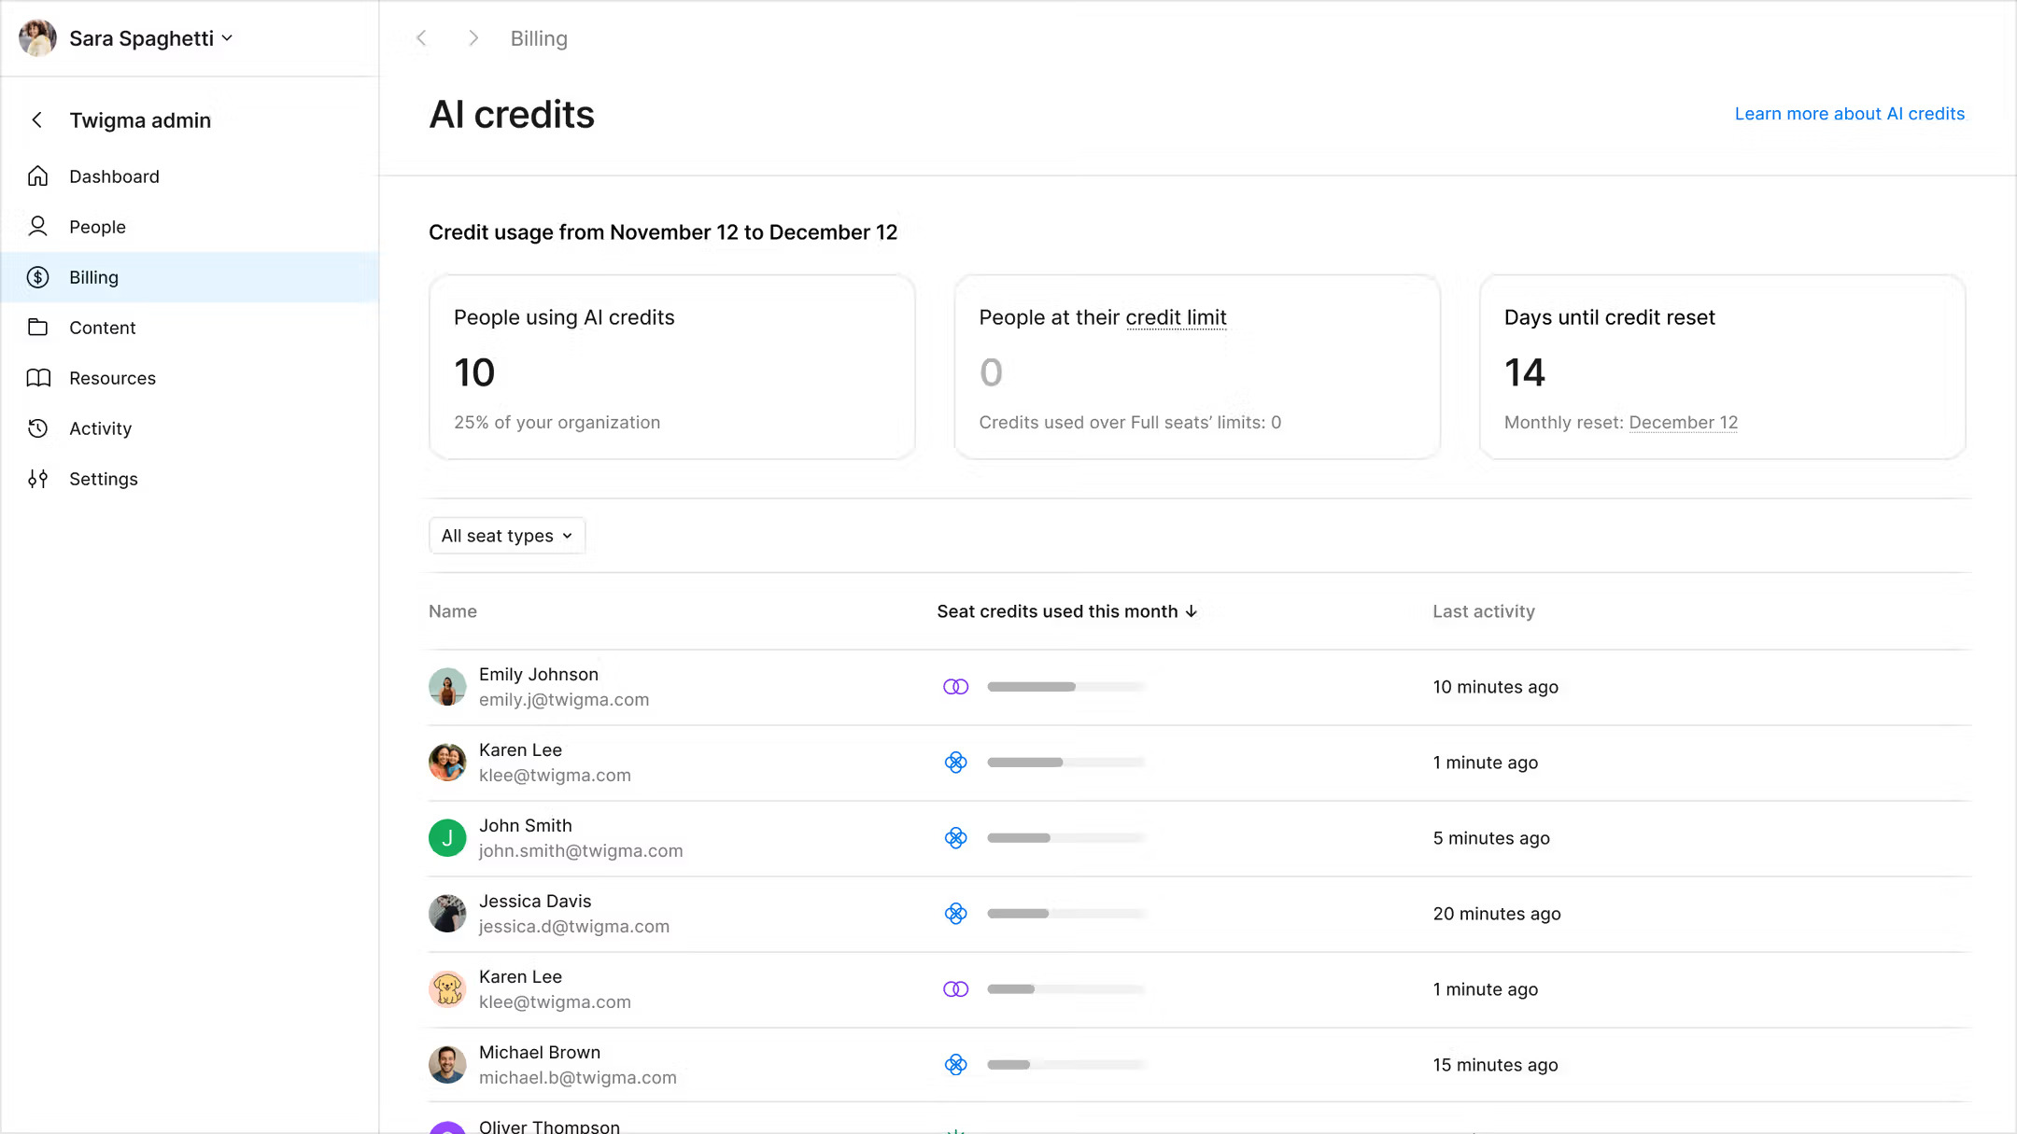Image resolution: width=2017 pixels, height=1134 pixels.
Task: Sort by Seat credits used this month
Action: (1067, 611)
